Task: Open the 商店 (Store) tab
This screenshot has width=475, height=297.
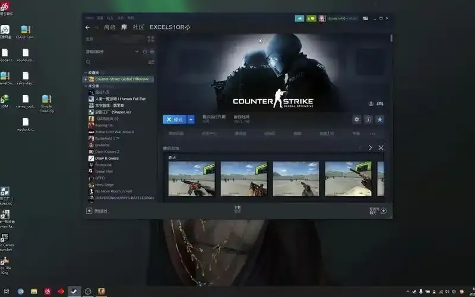Action: point(110,27)
